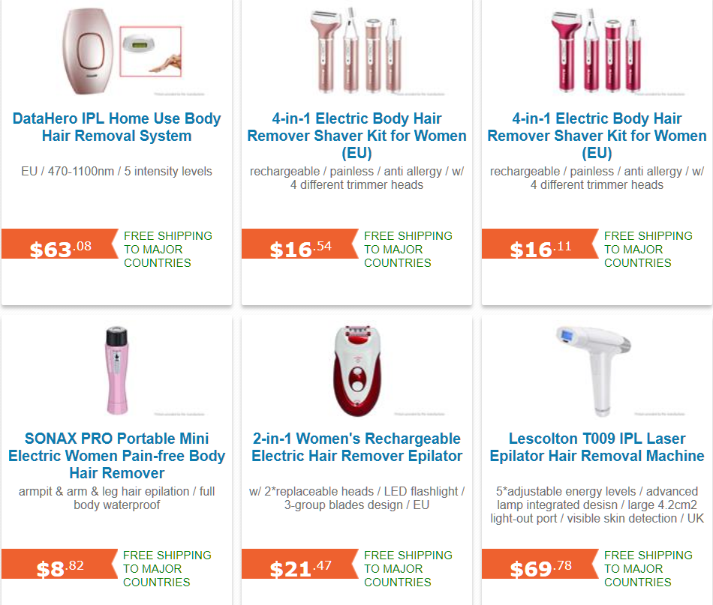
Task: Click the red-and-white epilator product image
Action: [x=356, y=367]
